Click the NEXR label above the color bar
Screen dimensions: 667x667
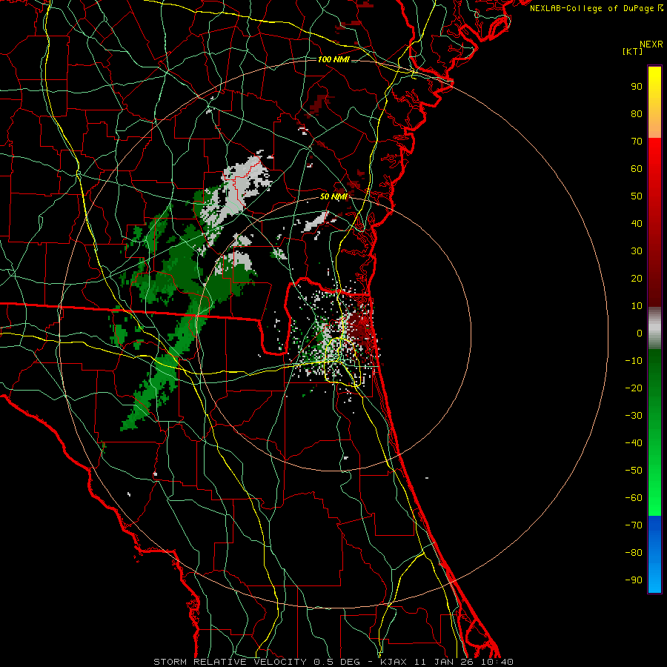point(651,44)
